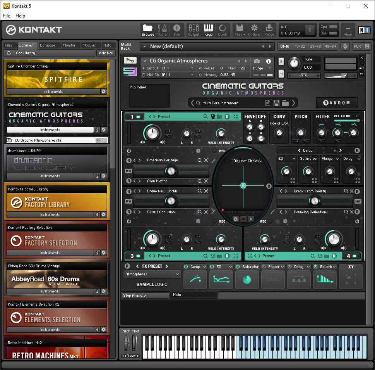375x370 pixels.
Task: Click the Instr Nav button
Action: 106,53
